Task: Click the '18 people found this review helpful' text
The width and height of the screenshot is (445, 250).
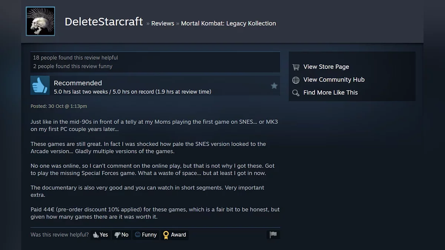Action: [x=75, y=58]
